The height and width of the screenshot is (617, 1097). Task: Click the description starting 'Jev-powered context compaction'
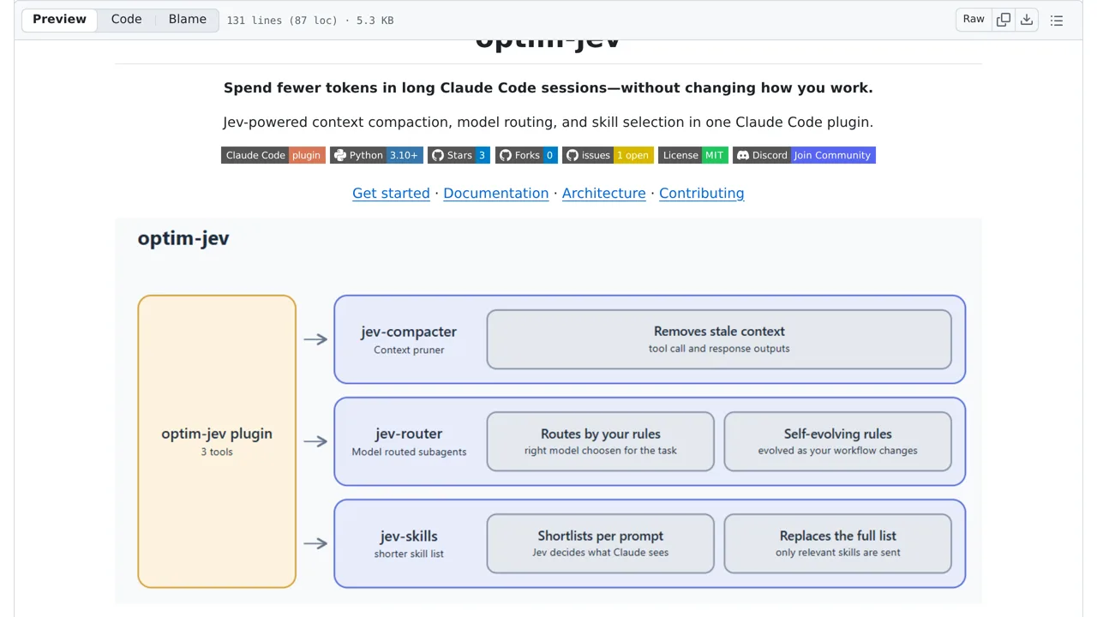[548, 122]
